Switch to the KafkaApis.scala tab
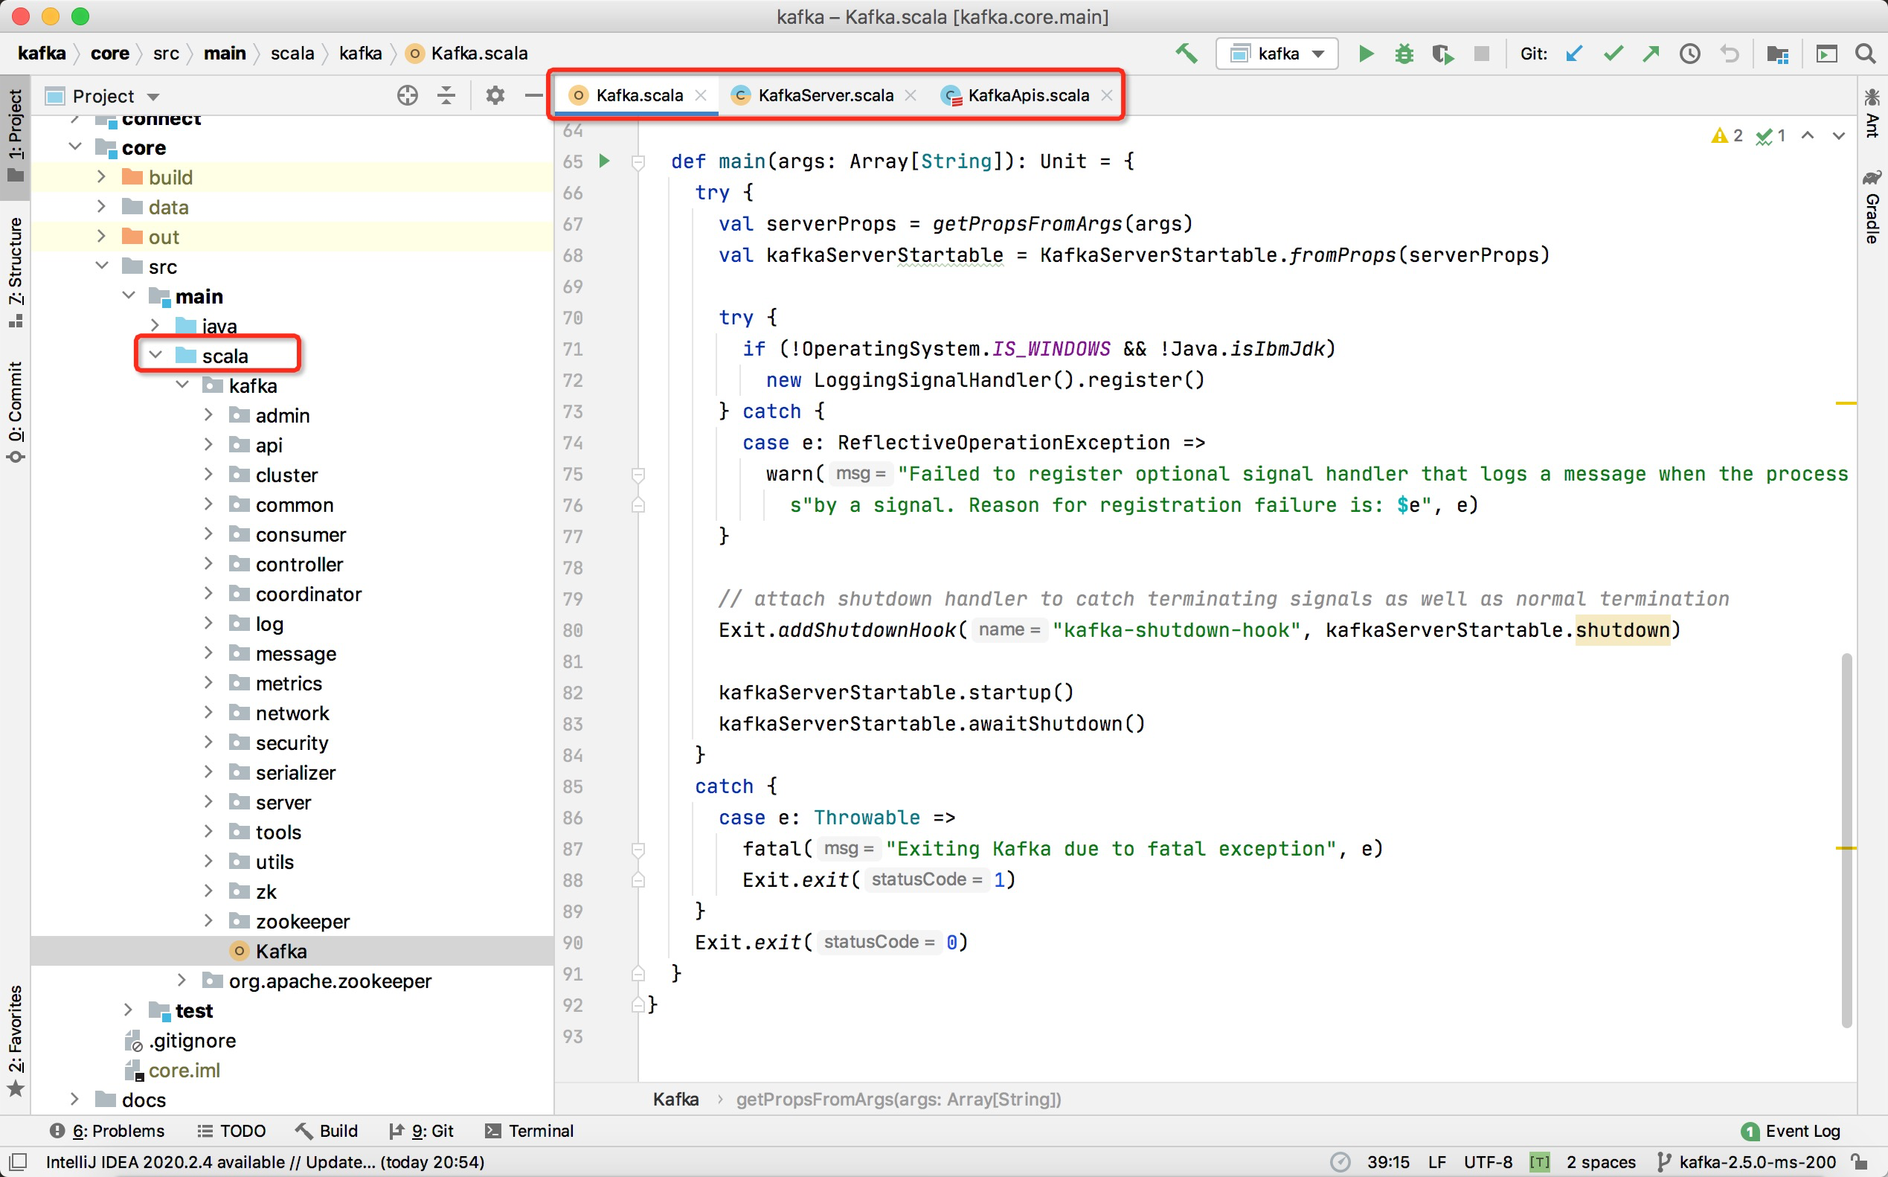Screen dimensions: 1888x1177 (1027, 95)
